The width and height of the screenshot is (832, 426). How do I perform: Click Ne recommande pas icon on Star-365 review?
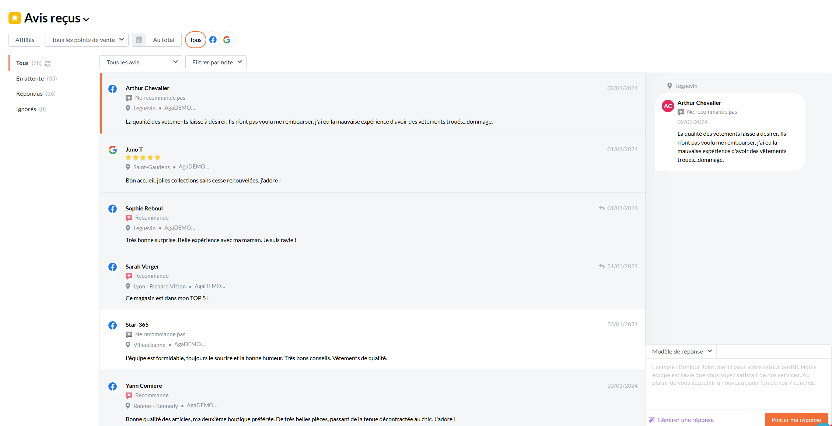pyautogui.click(x=129, y=334)
